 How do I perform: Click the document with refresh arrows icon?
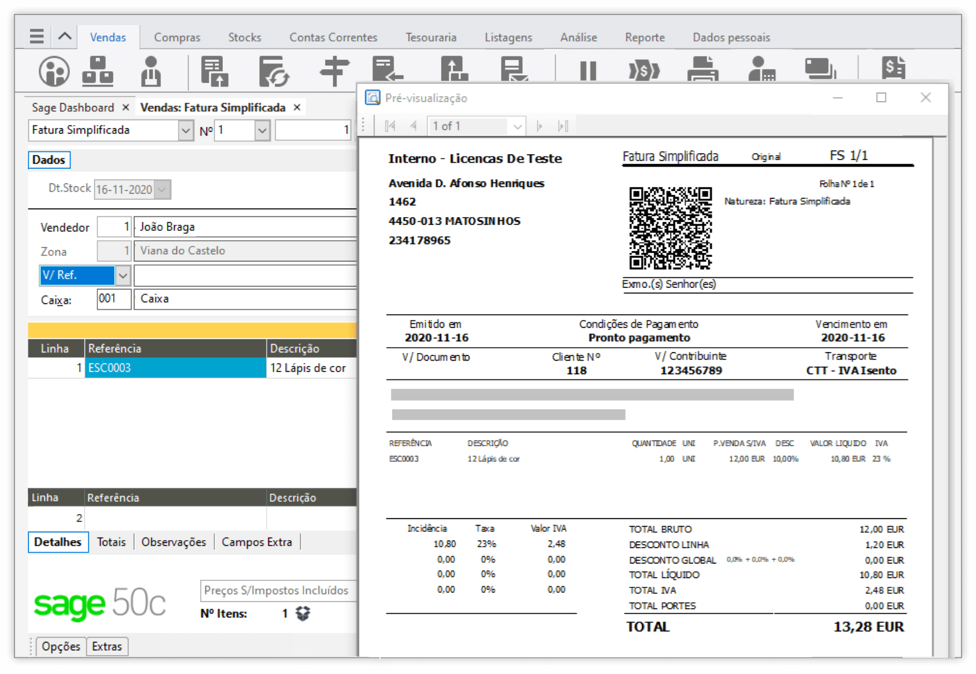274,71
